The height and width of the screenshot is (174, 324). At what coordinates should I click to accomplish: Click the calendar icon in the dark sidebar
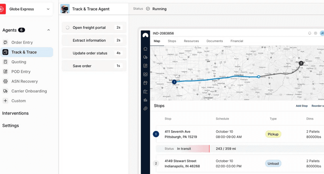tap(145, 83)
